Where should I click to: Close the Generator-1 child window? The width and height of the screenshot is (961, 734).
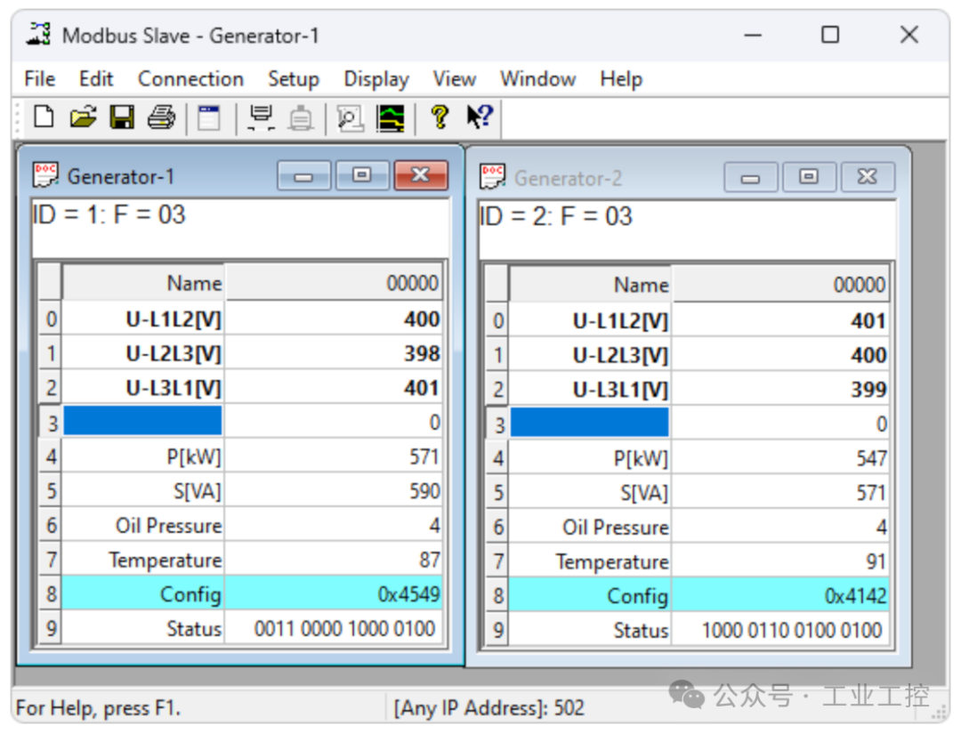point(420,176)
